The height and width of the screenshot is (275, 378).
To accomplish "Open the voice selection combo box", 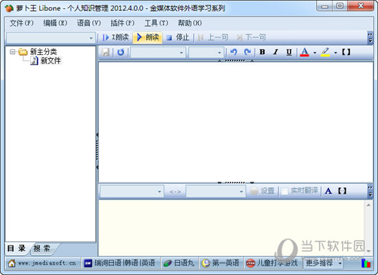I will tap(51, 38).
